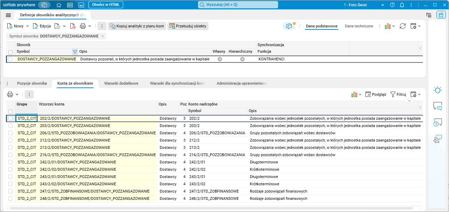The height and width of the screenshot is (212, 449).
Task: Tick the checkbox for the DOSTAWCY_POZZANGAZOWANIE dictionary row
Action: [10, 59]
